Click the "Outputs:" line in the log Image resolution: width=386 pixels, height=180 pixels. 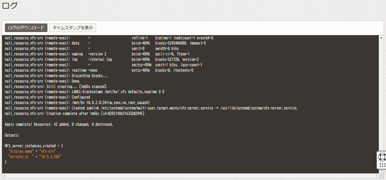point(12,135)
